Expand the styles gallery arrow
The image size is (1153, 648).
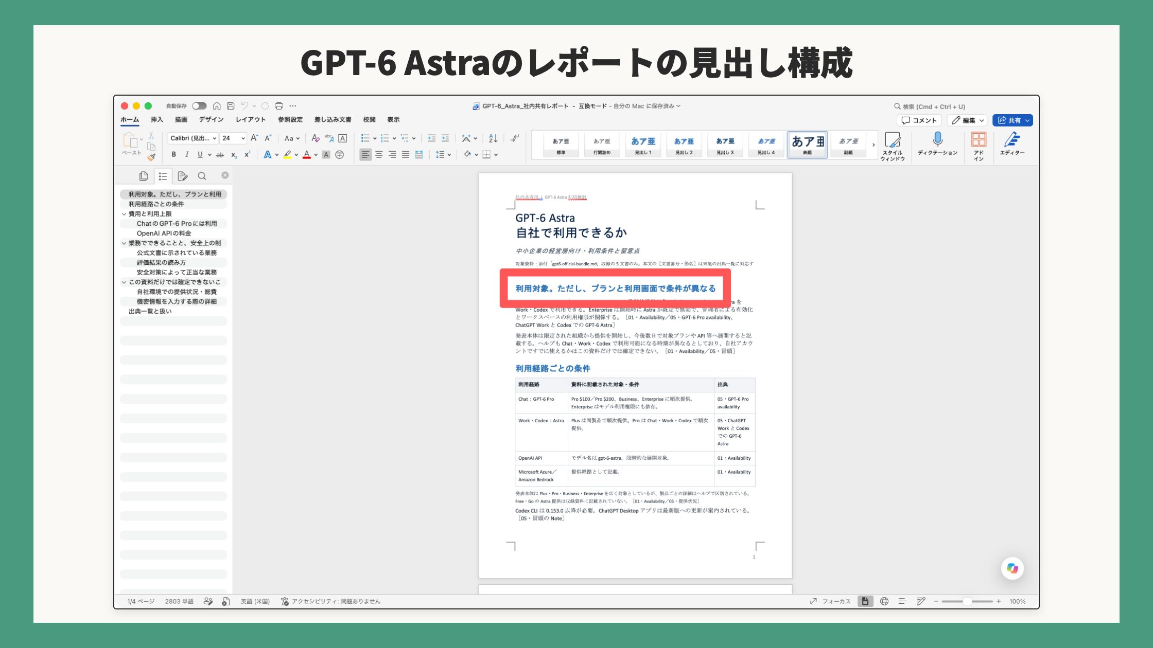tap(874, 145)
